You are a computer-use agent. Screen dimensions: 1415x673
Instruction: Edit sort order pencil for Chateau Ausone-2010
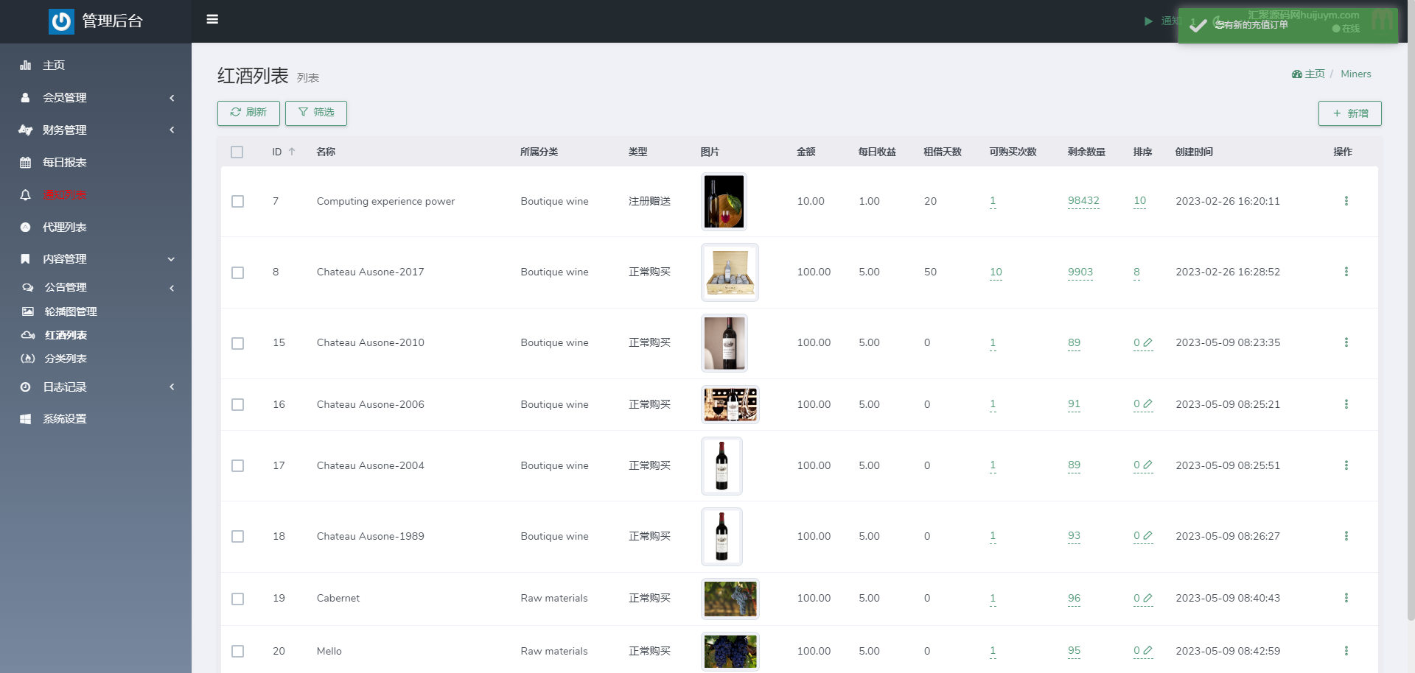[x=1147, y=342]
